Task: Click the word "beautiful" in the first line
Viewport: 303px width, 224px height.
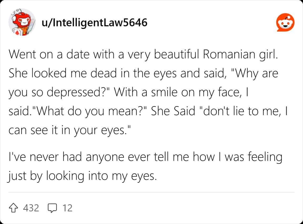Action: pyautogui.click(x=176, y=54)
